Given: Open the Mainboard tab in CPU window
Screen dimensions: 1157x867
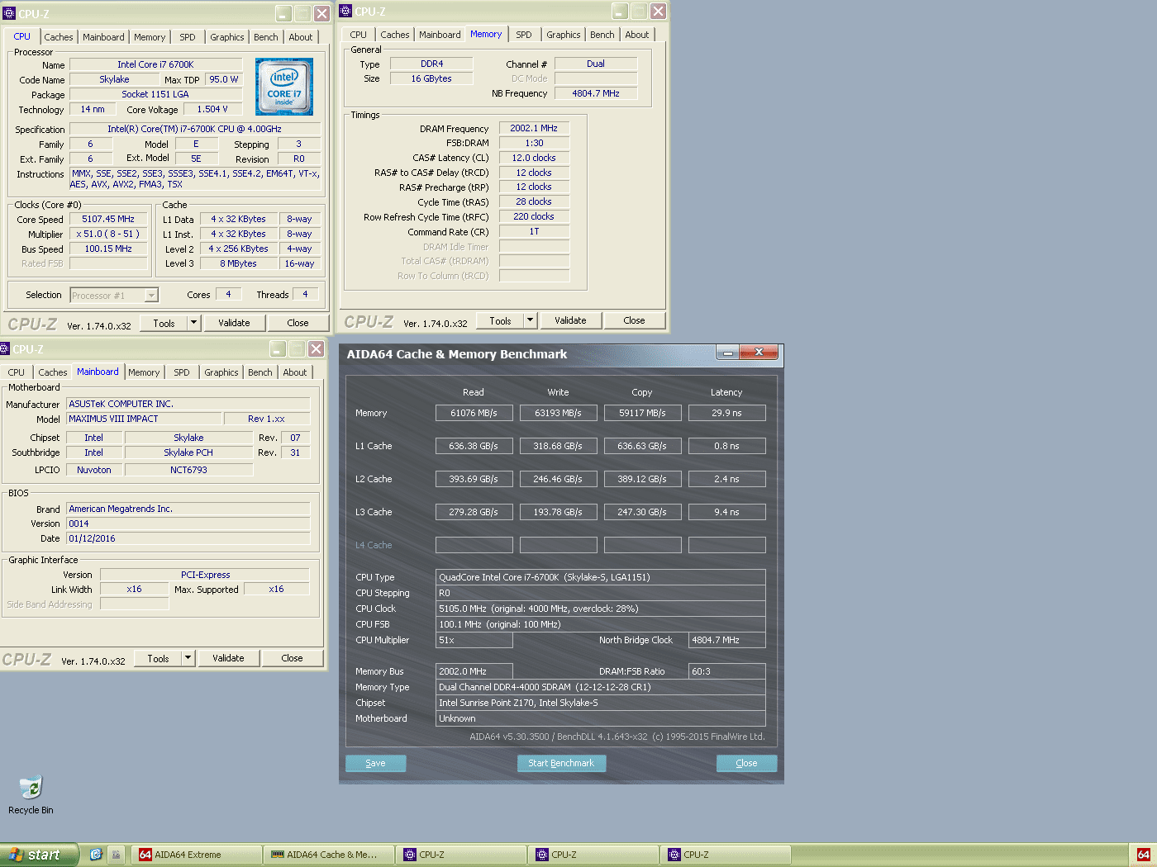Looking at the screenshot, I should tap(103, 37).
